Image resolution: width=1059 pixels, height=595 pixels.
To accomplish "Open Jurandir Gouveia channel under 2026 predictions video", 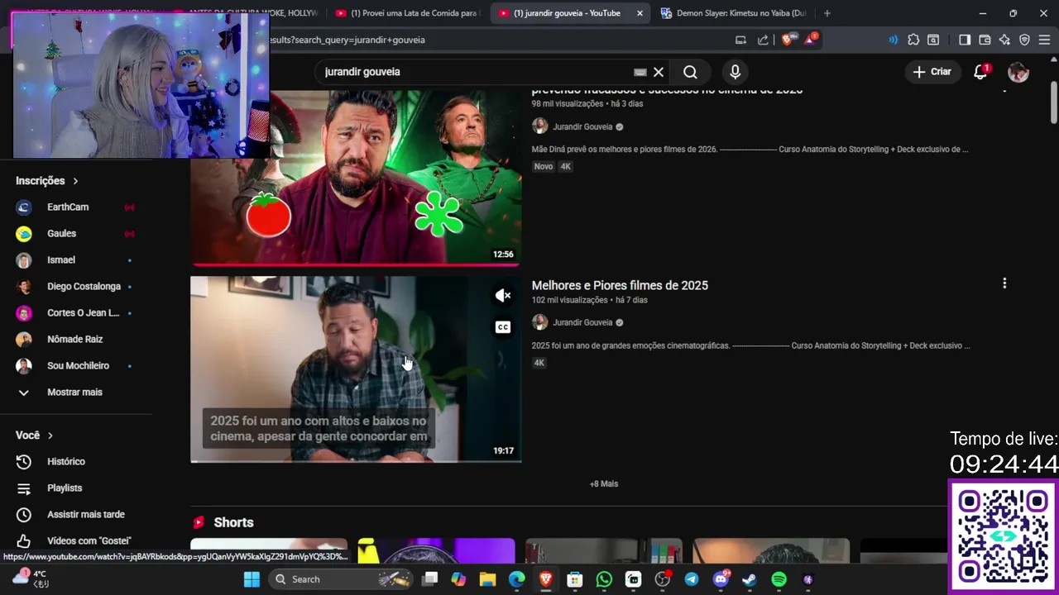I will tap(582, 126).
